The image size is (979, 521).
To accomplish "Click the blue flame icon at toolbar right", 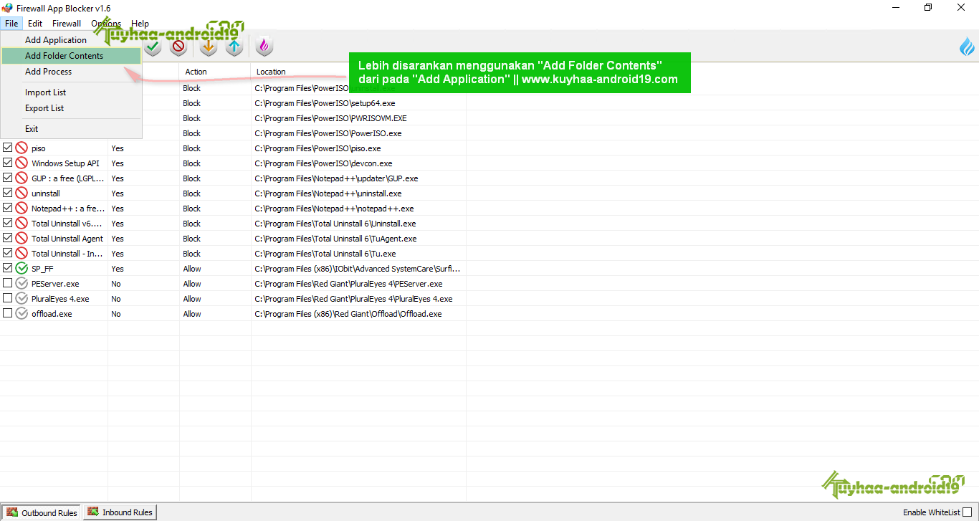I will [968, 47].
